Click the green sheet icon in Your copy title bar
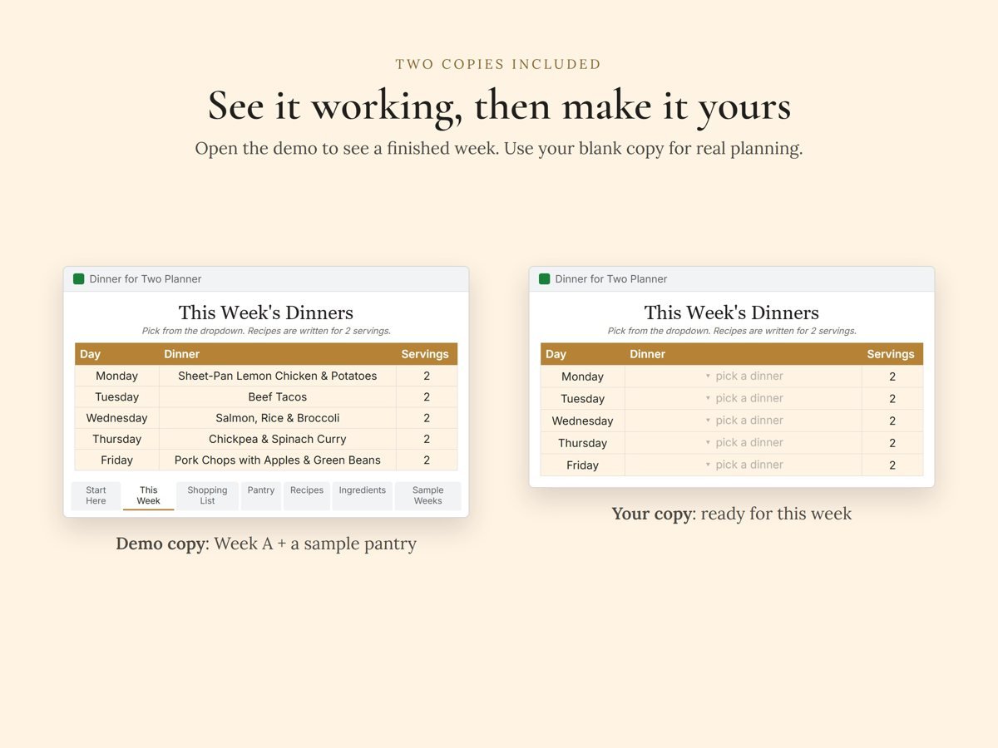This screenshot has height=748, width=998. click(545, 279)
